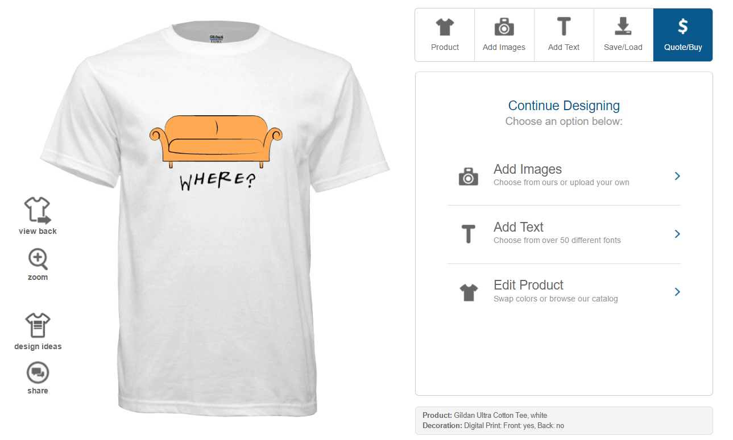Expand the Add Images option chevron
Image resolution: width=733 pixels, height=440 pixels.
click(x=677, y=176)
